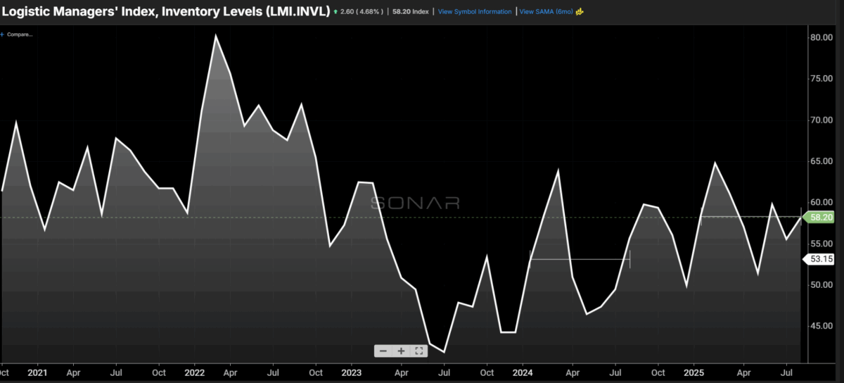Viewport: 844px width, 383px height.
Task: Click the 80.00 value on the price axis
Action: coord(821,37)
